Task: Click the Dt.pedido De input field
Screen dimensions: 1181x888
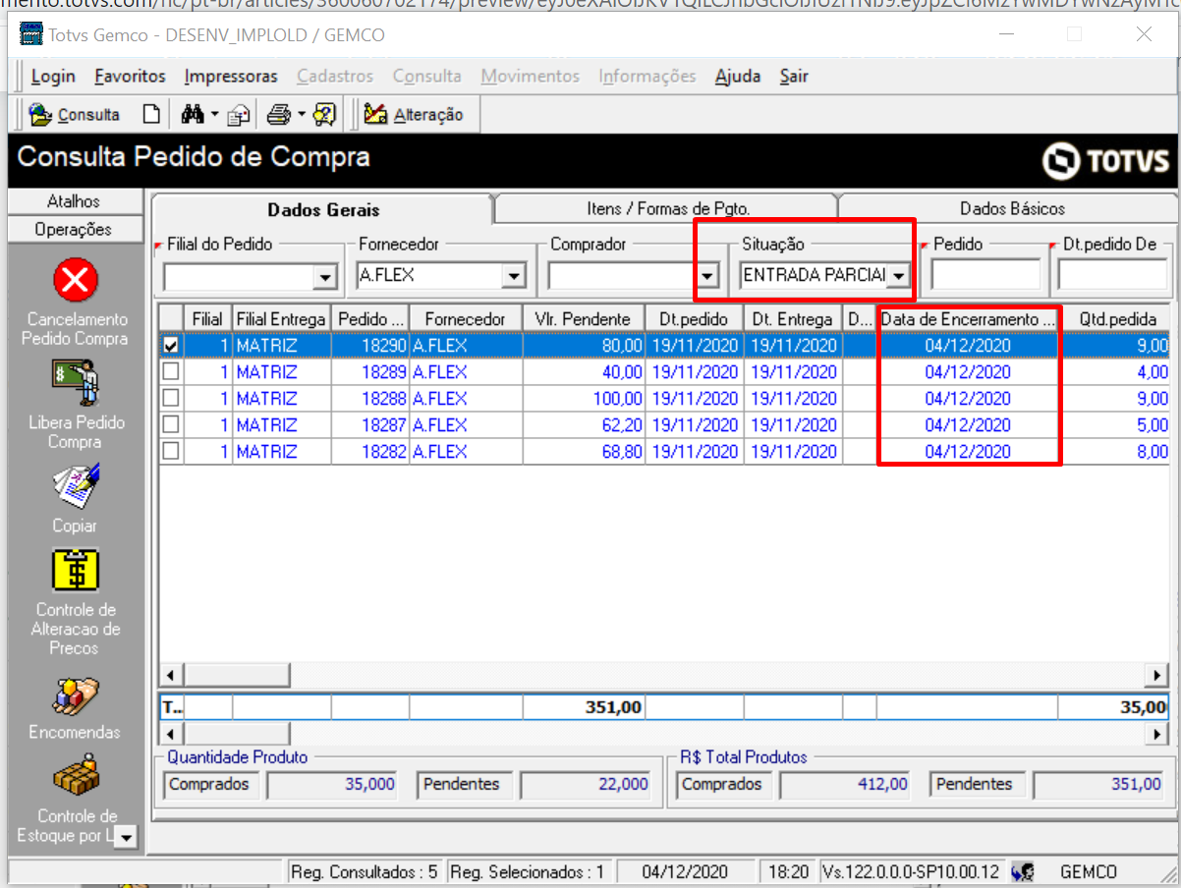Action: pos(1113,277)
